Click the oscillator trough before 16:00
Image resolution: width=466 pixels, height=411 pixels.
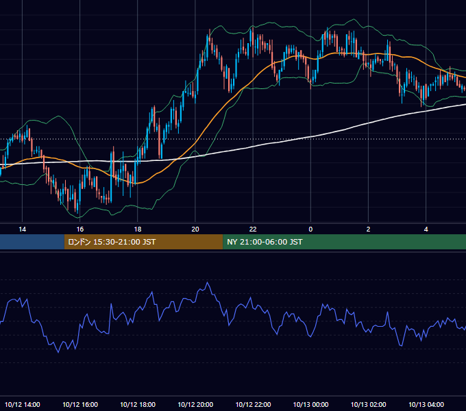click(58, 352)
